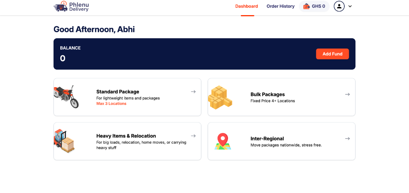Open the Order History tab
This screenshot has width=409, height=193.
[280, 6]
